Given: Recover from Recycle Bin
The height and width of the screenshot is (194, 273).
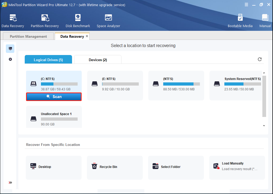Looking at the screenshot, I should [x=115, y=167].
